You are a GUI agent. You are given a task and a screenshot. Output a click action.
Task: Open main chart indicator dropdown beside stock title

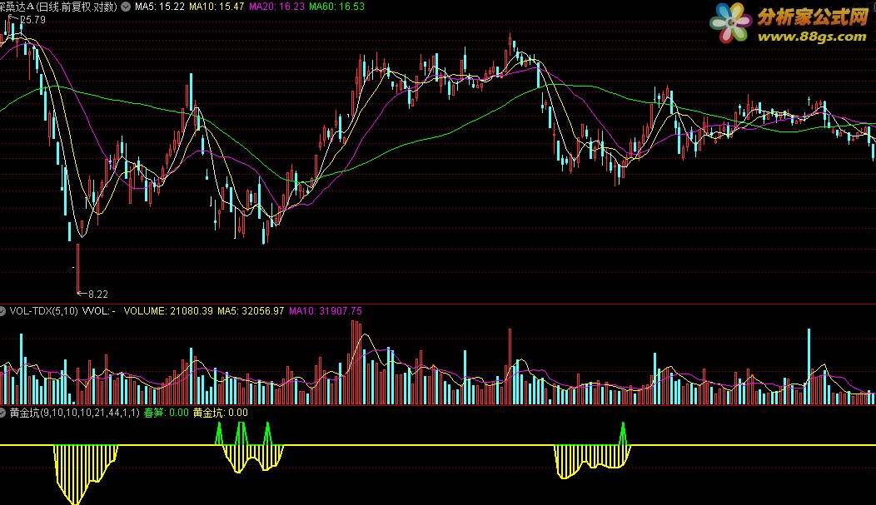(x=126, y=7)
